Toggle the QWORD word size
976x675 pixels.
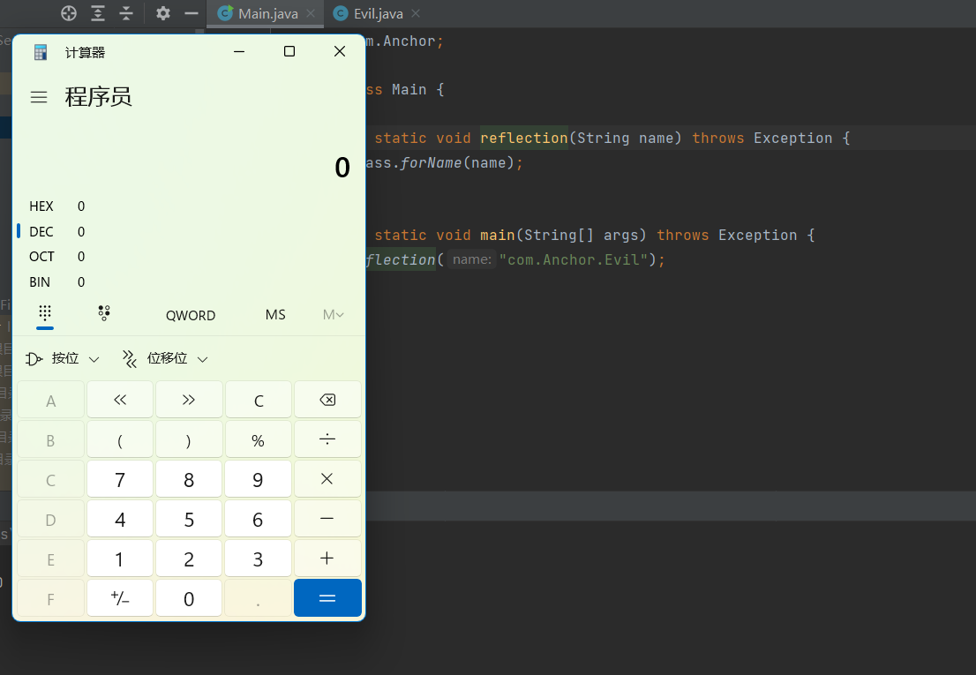(191, 315)
